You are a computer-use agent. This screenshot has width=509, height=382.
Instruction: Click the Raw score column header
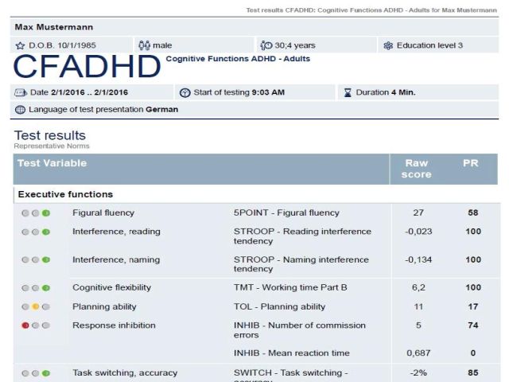point(417,169)
